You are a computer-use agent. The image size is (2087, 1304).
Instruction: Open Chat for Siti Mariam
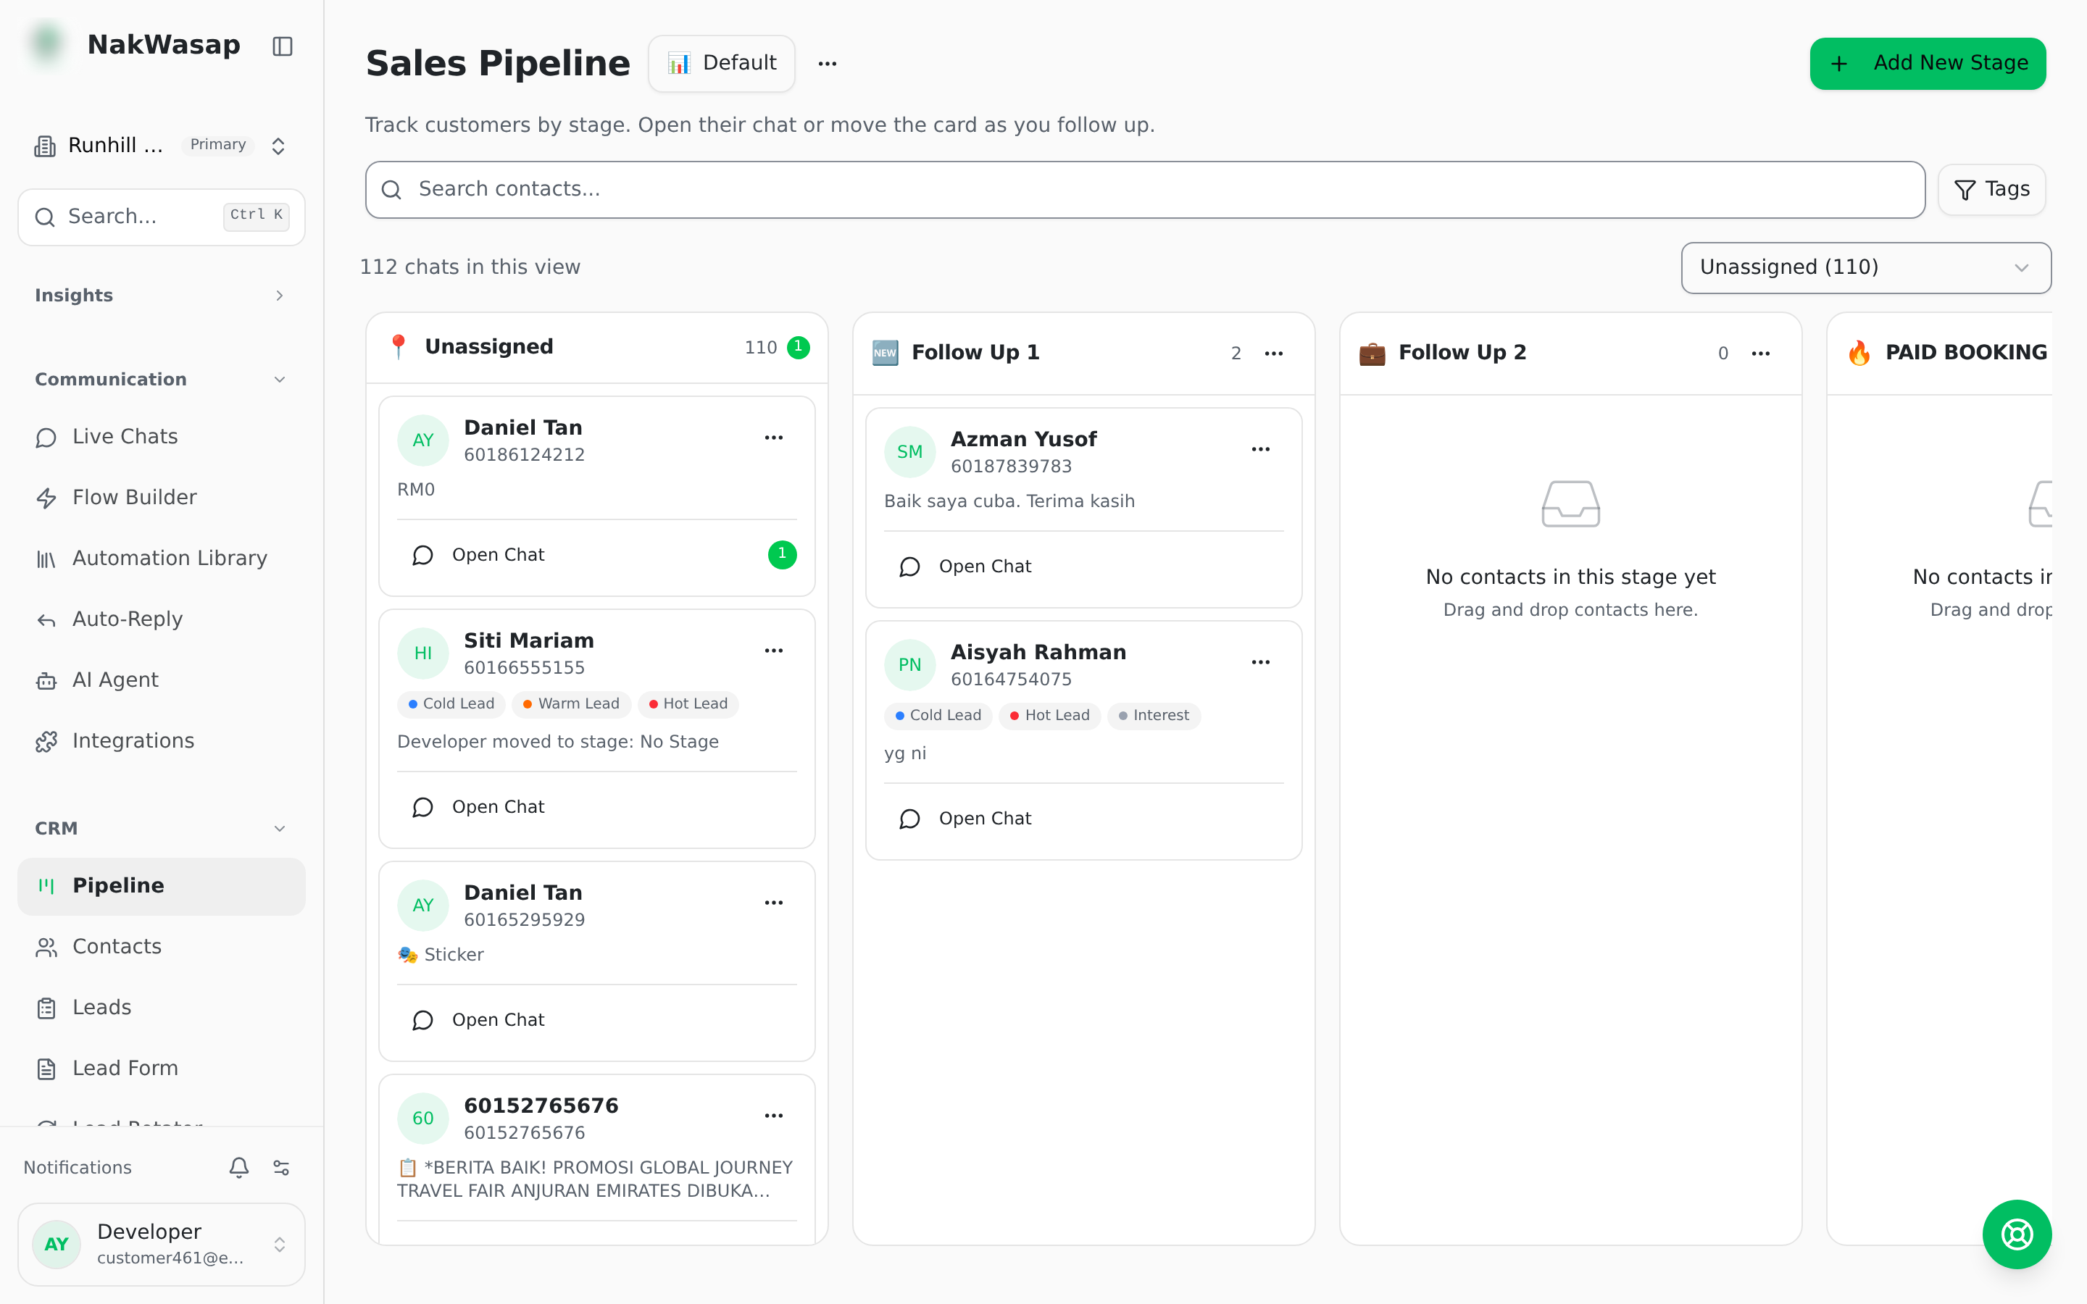click(x=480, y=807)
